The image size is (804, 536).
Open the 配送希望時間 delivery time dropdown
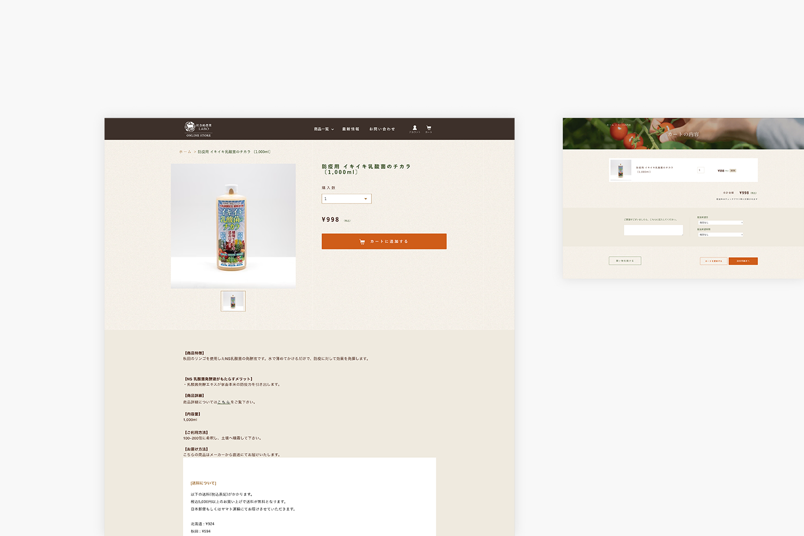pyautogui.click(x=720, y=234)
